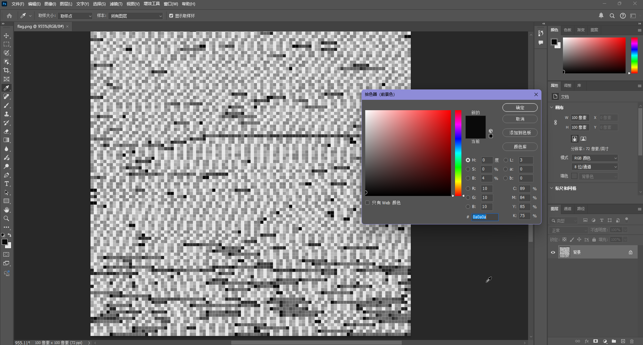The width and height of the screenshot is (643, 345).
Task: Select the Move tool
Action: [6, 36]
